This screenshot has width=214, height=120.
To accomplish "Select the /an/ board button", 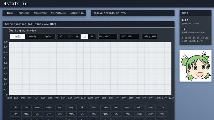I will [x=60, y=107].
